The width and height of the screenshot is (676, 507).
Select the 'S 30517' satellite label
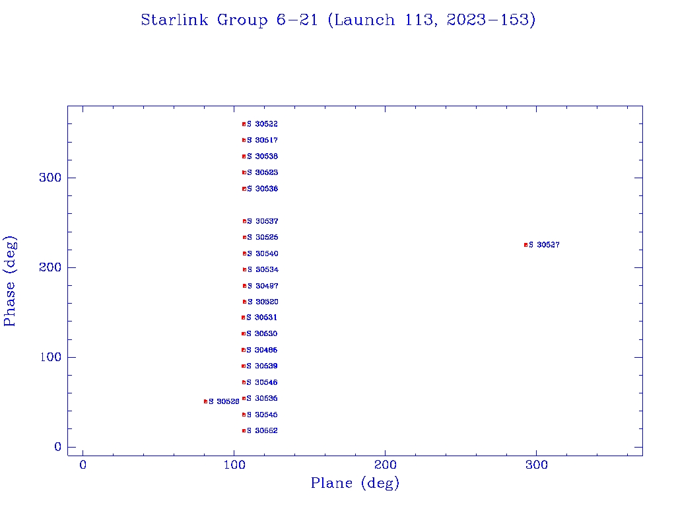click(x=262, y=140)
